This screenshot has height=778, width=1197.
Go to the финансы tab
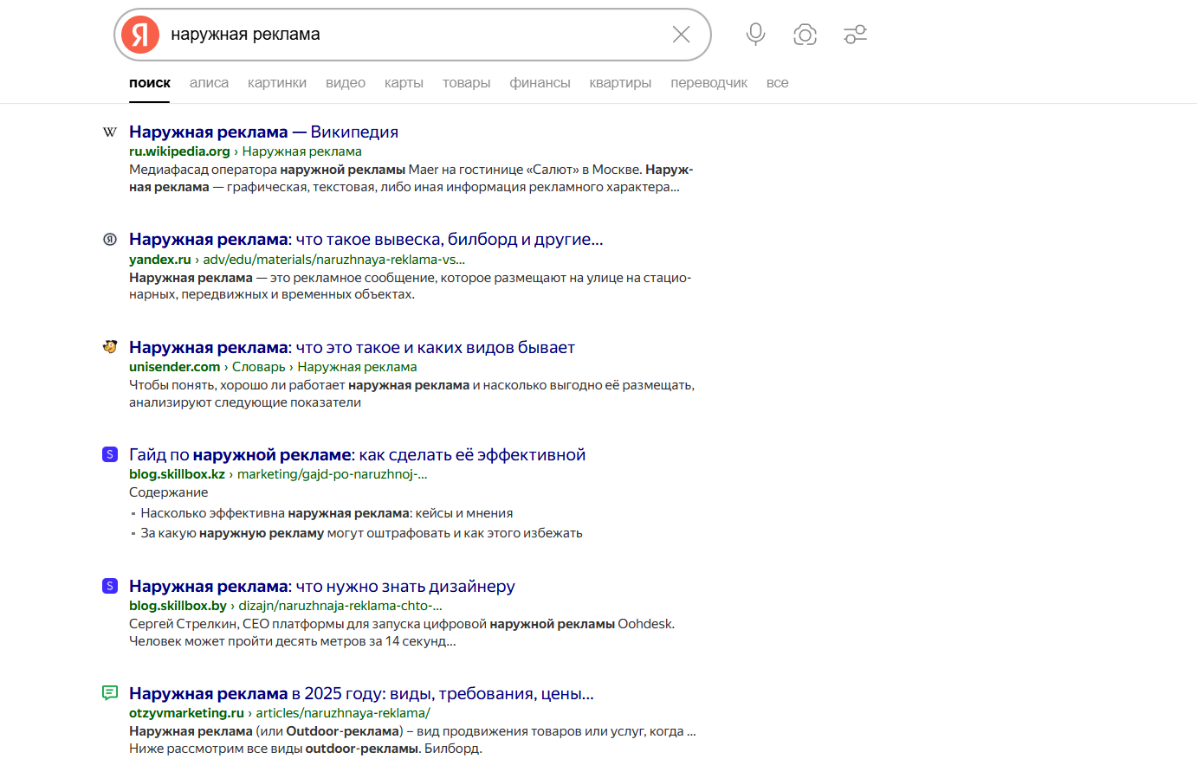pyautogui.click(x=540, y=83)
